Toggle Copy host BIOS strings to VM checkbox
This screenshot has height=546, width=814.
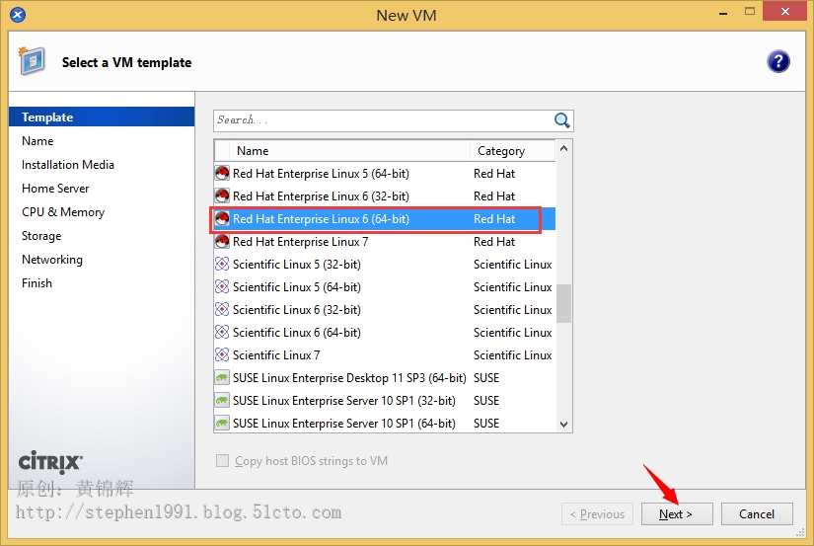(222, 461)
